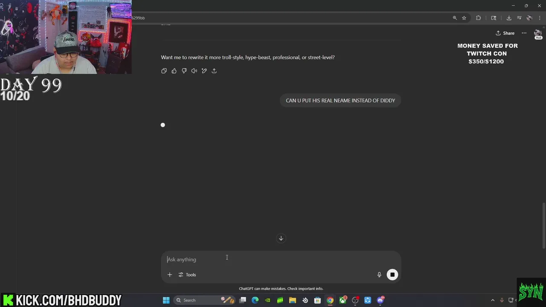The width and height of the screenshot is (546, 307).
Task: Open Chrome three-dot main menu
Action: point(540,18)
